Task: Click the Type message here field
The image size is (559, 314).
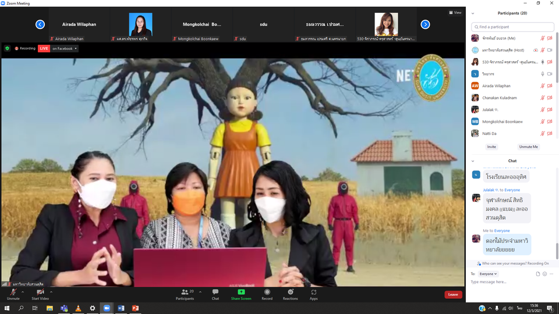Action: tap(511, 282)
